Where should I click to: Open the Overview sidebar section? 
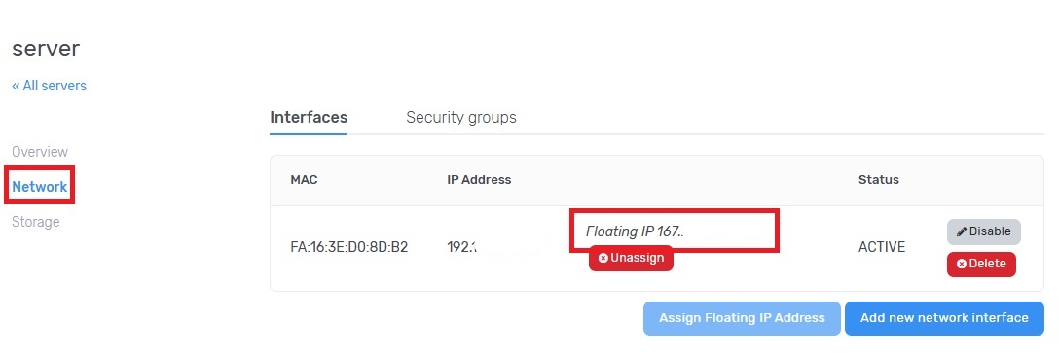(40, 152)
